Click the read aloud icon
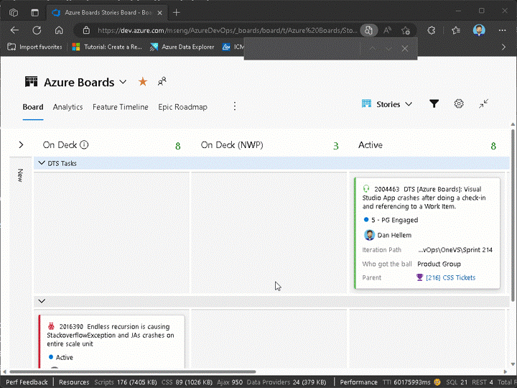Screen dimensions: 517x388 click(x=388, y=31)
